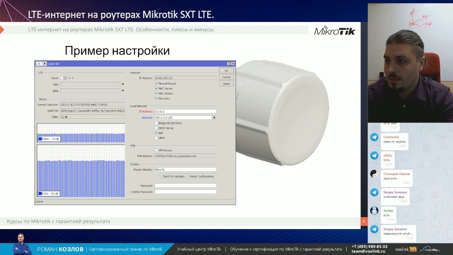This screenshot has width=453, height=255.
Task: Uncheck the Band 7 checkbox
Action: pos(70,78)
